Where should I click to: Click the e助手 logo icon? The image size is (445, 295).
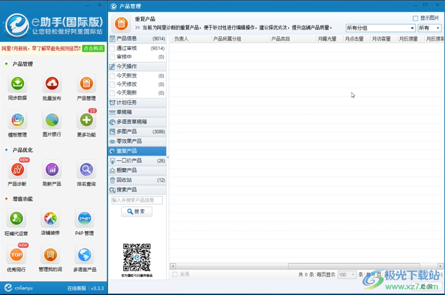[x=17, y=25]
